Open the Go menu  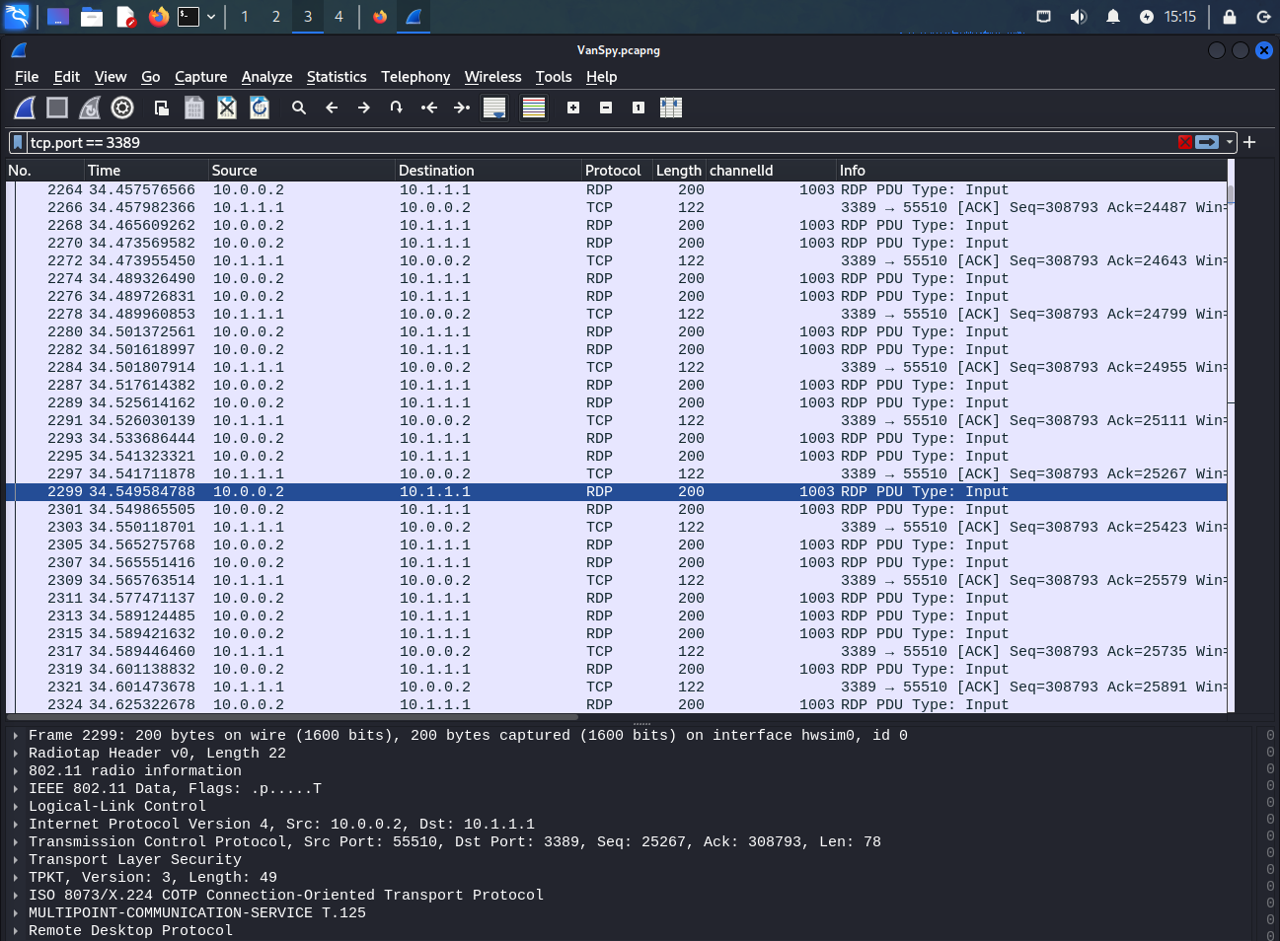(150, 77)
